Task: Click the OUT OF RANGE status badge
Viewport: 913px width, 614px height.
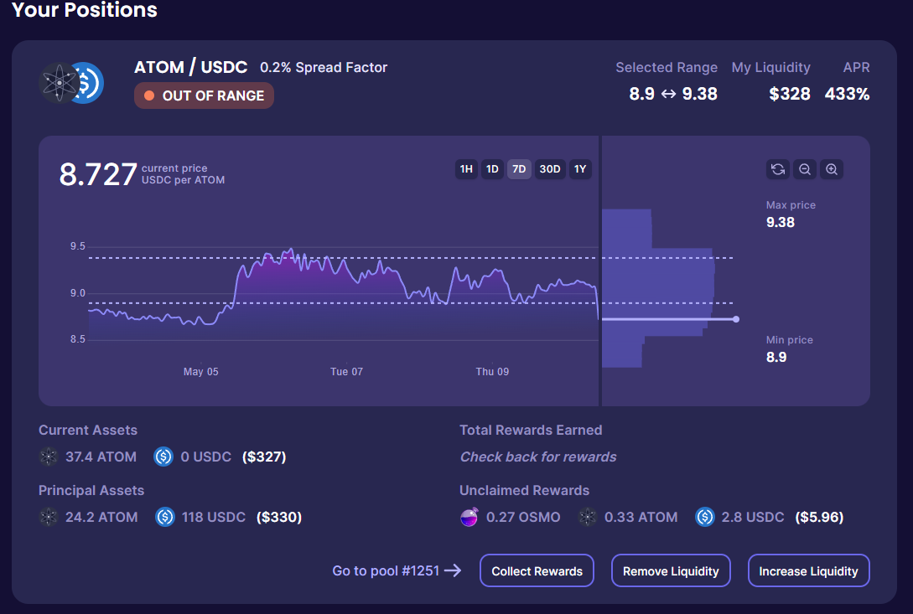Action: [x=204, y=95]
